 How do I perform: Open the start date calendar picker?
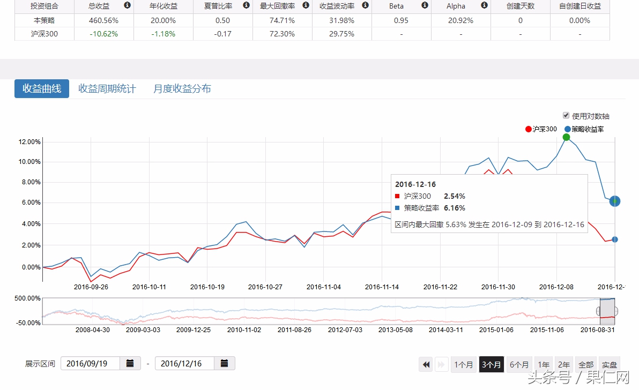(130, 363)
